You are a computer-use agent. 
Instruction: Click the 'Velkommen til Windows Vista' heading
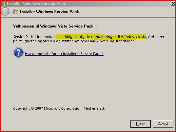pyautogui.click(x=55, y=26)
